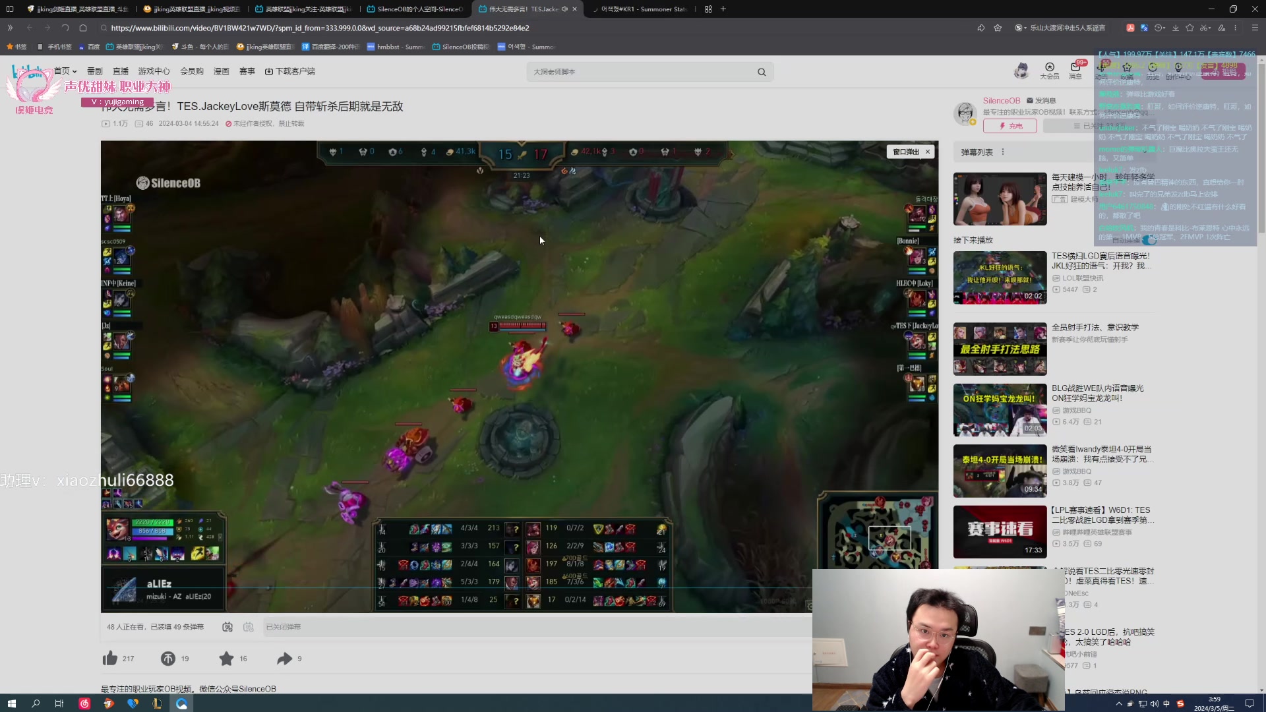
Task: Give a coin to the video
Action: pos(168,658)
